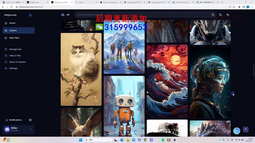The image size is (255, 143).
Task: Expand the Settings submenu arrow
Action: coord(32,68)
